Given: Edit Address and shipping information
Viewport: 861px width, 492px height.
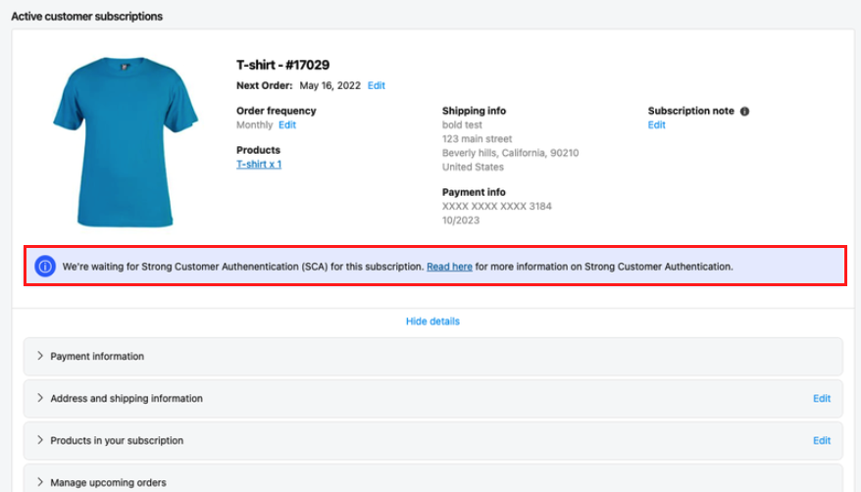Looking at the screenshot, I should pyautogui.click(x=822, y=399).
